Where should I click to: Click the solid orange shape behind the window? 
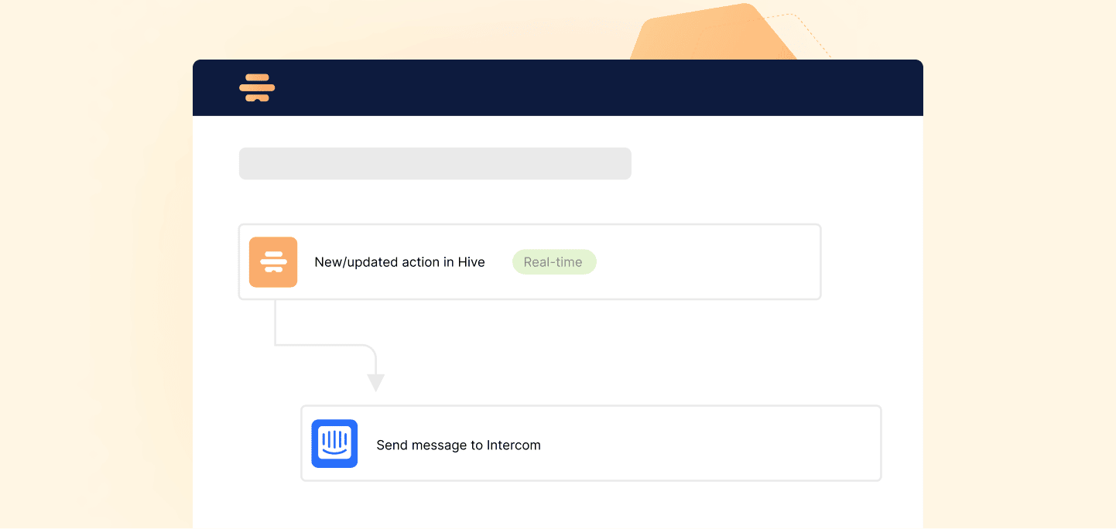712,32
